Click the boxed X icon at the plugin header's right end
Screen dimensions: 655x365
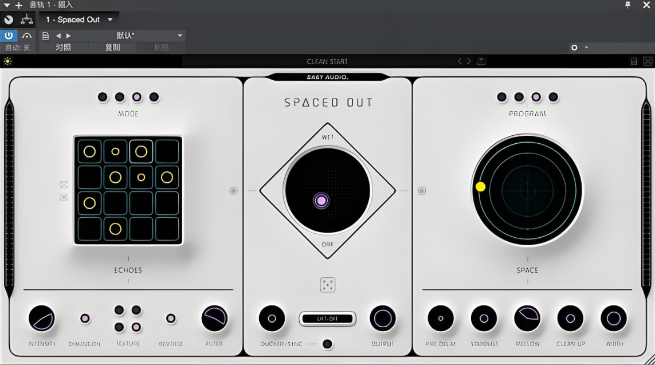pyautogui.click(x=648, y=61)
